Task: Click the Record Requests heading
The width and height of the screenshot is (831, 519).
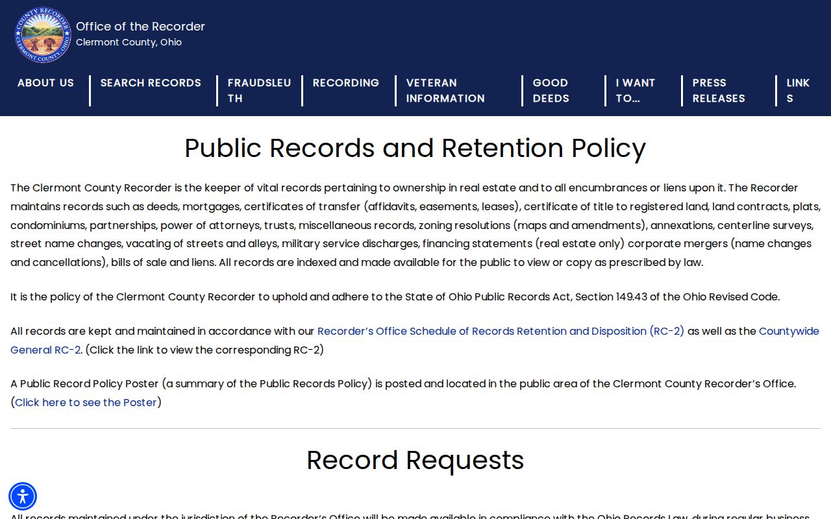Action: (415, 460)
